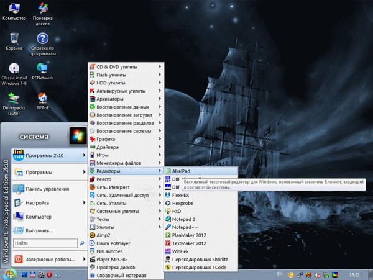Open the Корзина recycle bin desktop icon
Image resolution: width=373 pixels, height=280 pixels.
point(14,39)
